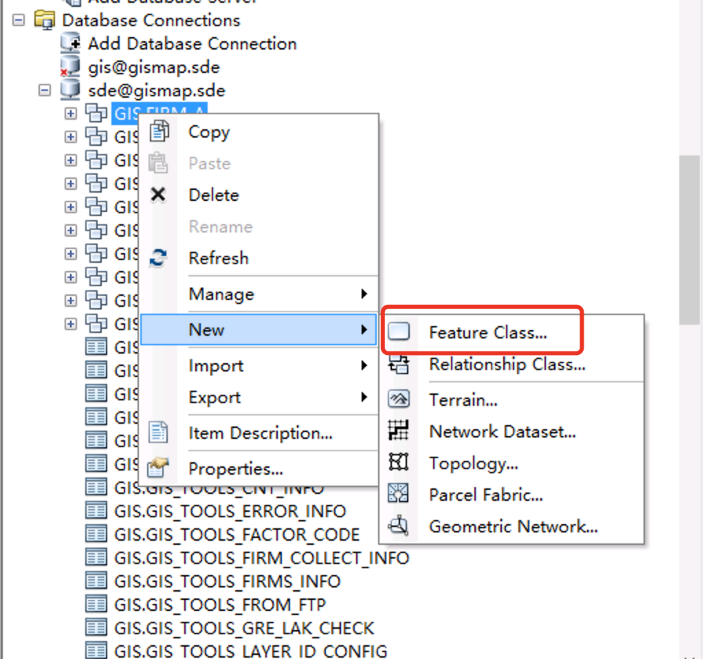704x659 pixels.
Task: Collapse the sde@gismap.sde connection
Action: coord(45,90)
